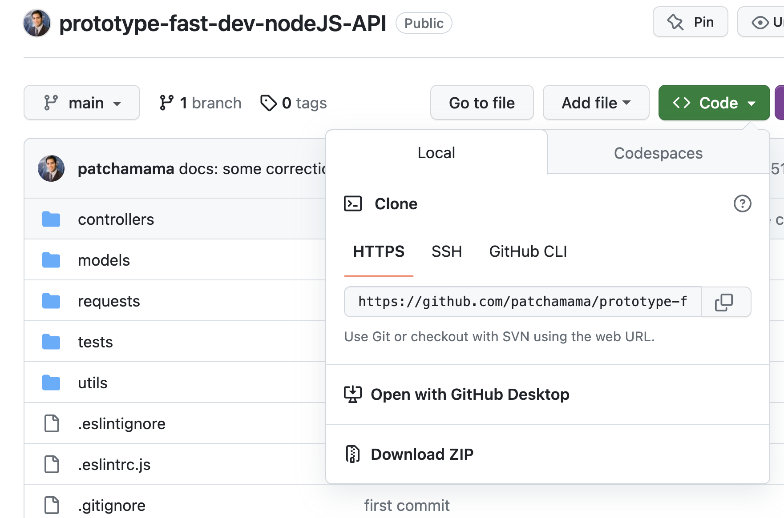Click the Go to file button
784x518 pixels.
(x=482, y=103)
